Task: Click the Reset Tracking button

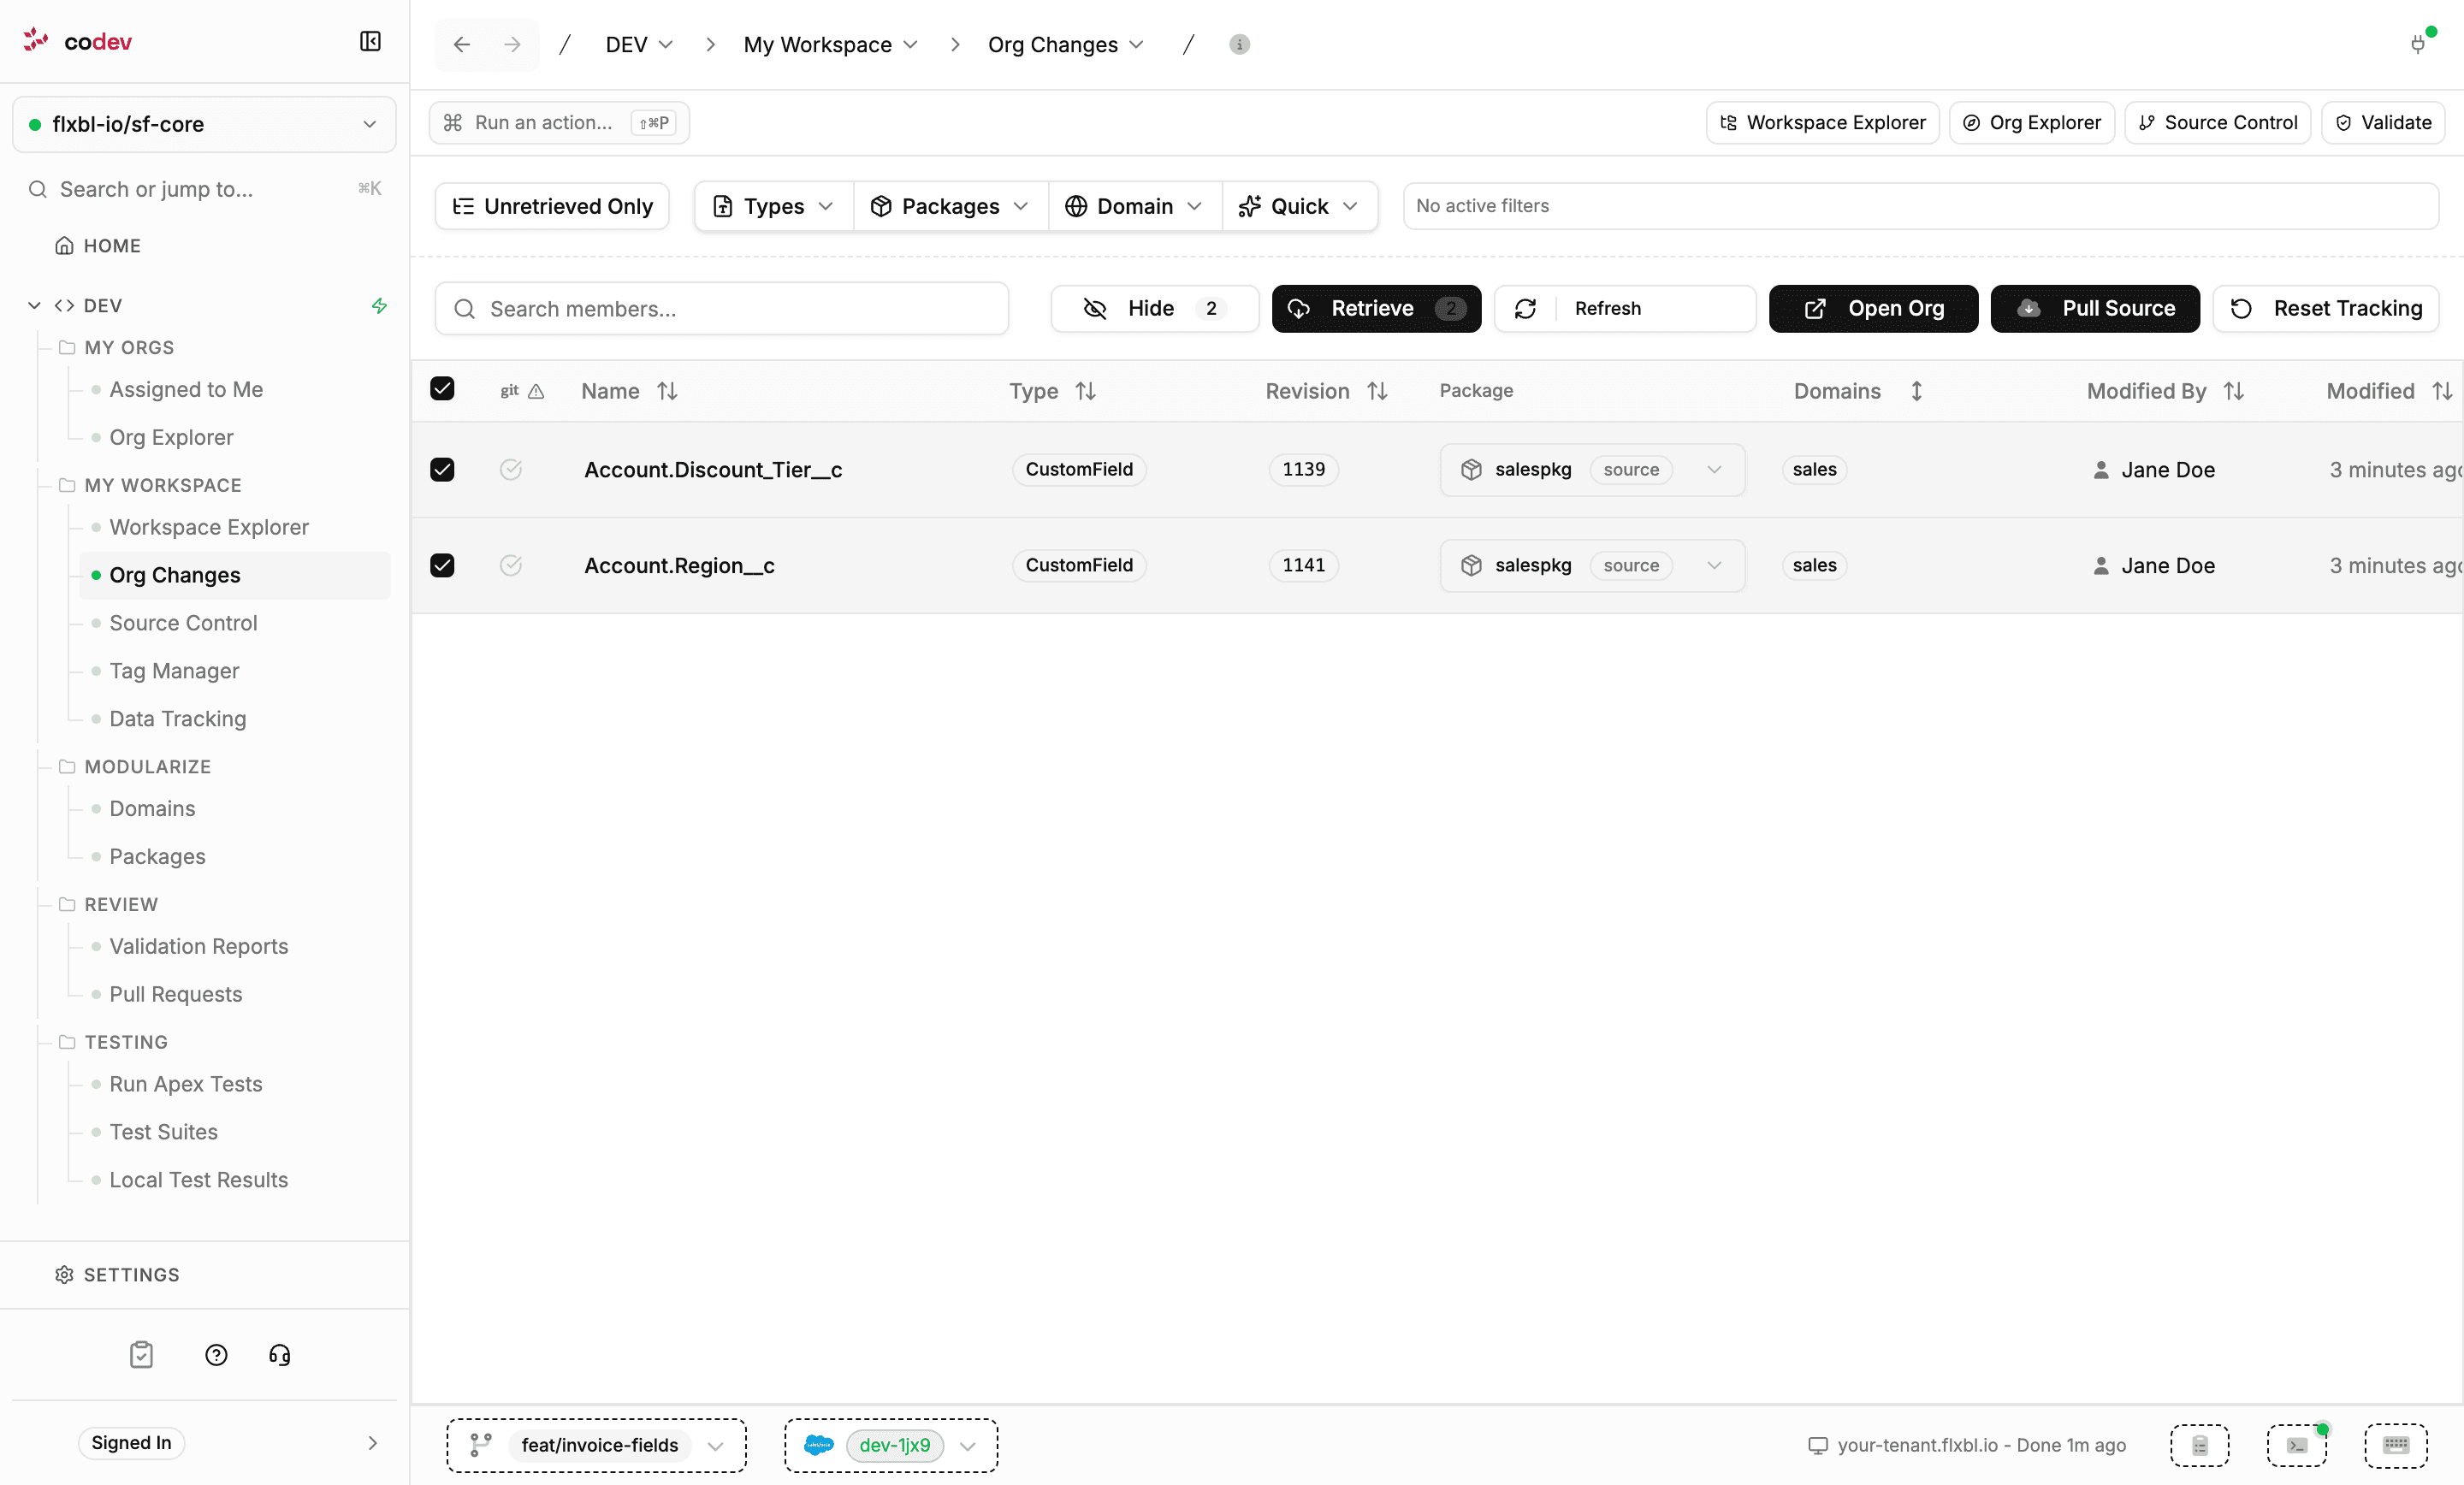Action: (2326, 308)
